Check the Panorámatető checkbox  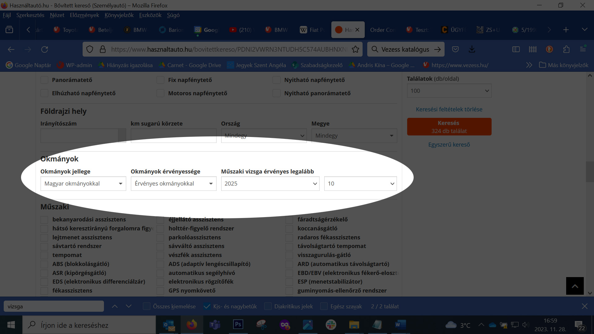45,80
